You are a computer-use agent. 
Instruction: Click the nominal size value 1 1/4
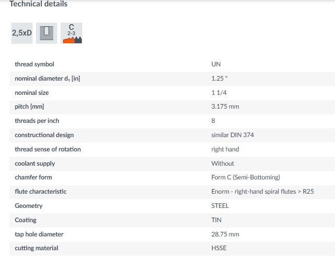[x=220, y=92]
